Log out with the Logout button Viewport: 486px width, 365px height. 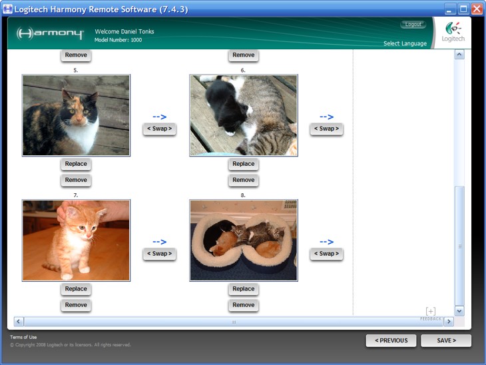click(x=413, y=24)
